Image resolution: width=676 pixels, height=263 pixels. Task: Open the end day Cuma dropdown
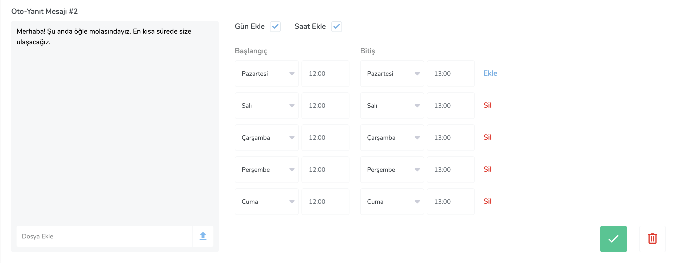[x=392, y=202]
